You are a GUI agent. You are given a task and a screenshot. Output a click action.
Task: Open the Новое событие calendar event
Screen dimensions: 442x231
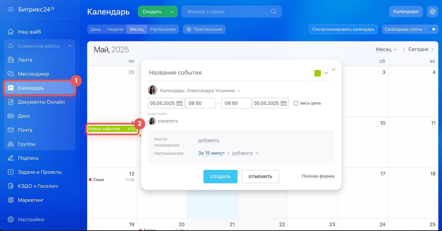(x=112, y=129)
